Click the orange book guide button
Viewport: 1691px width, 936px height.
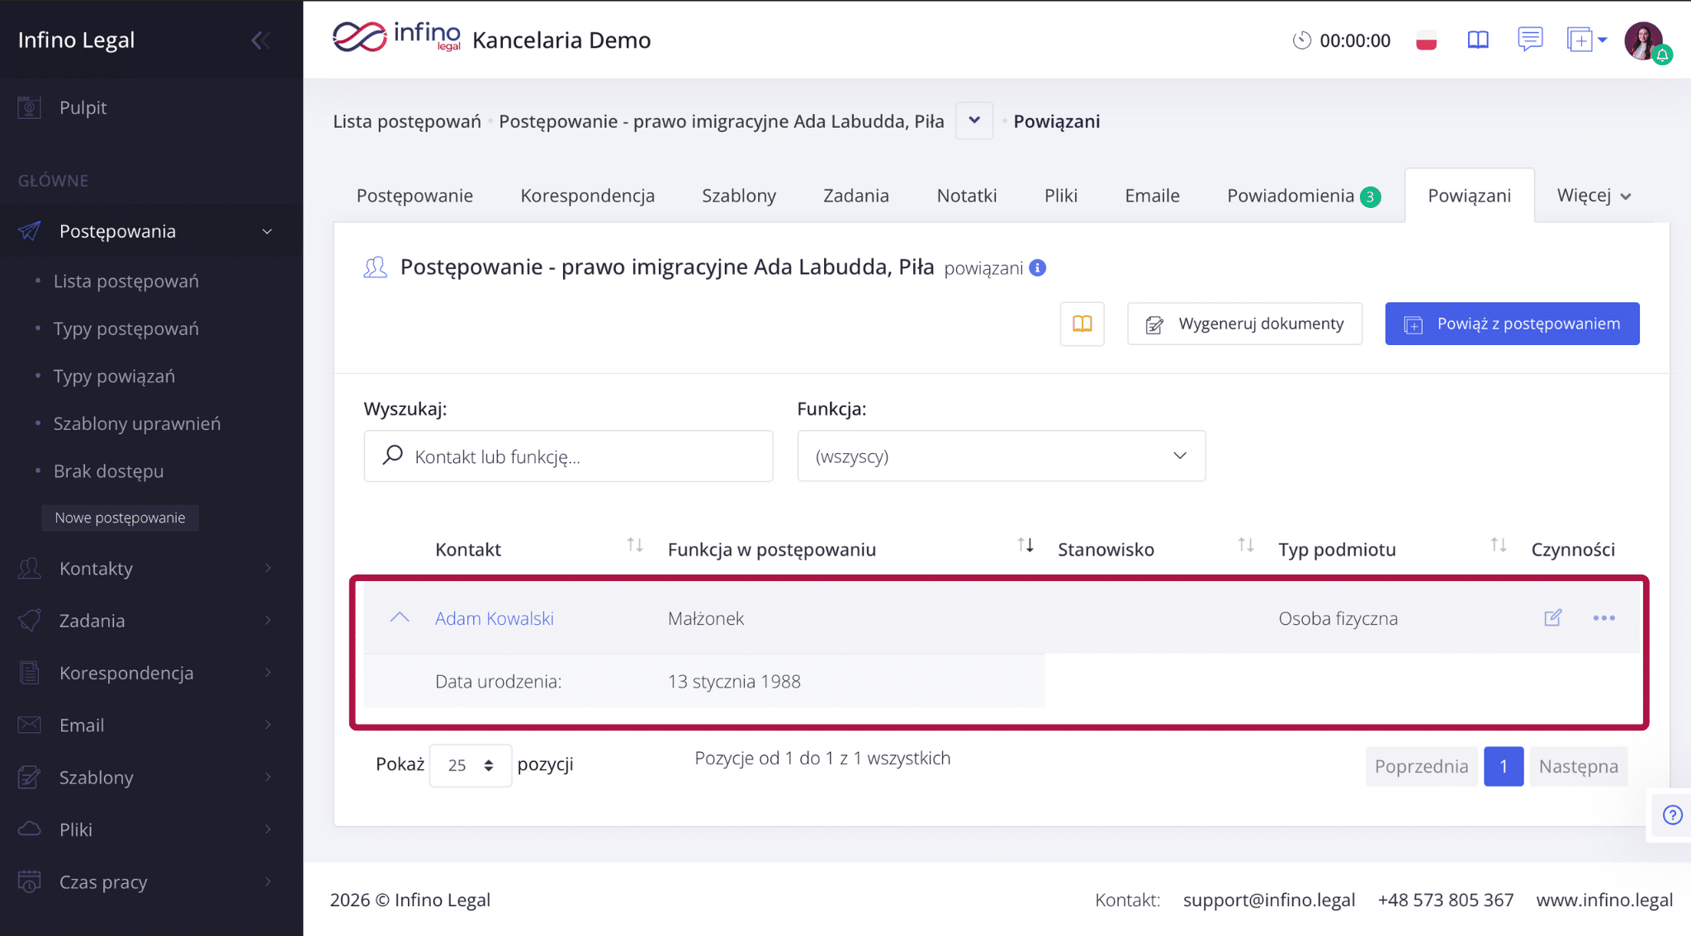click(1082, 324)
